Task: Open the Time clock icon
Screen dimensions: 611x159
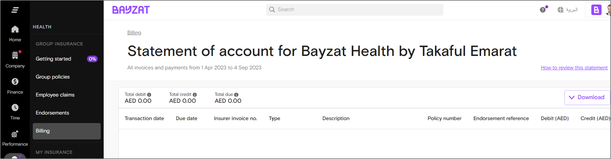Action: pyautogui.click(x=15, y=108)
